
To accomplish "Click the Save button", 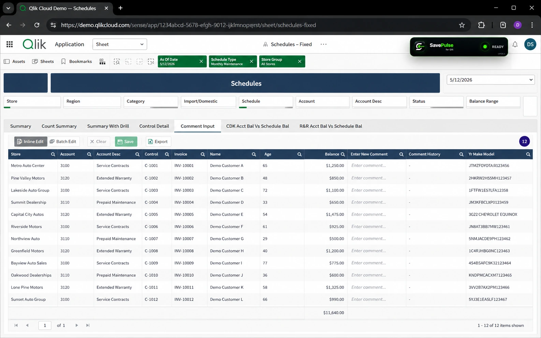I will tap(126, 142).
